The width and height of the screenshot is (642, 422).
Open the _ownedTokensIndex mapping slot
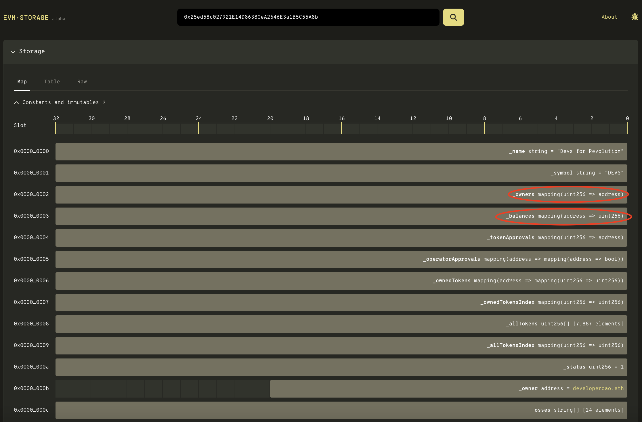pos(341,302)
